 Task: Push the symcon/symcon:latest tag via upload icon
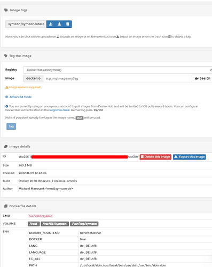click(x=51, y=24)
